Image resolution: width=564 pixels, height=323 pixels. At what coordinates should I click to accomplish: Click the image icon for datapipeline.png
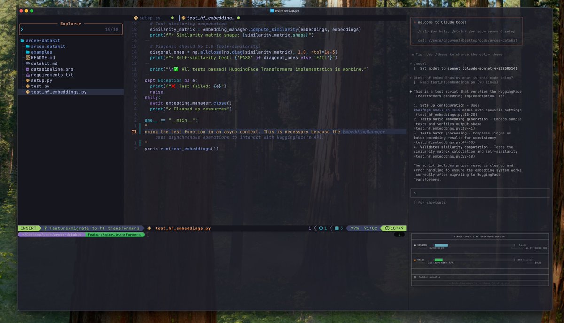(x=28, y=69)
